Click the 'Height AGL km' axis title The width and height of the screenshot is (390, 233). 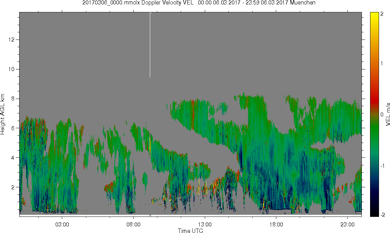point(2,114)
